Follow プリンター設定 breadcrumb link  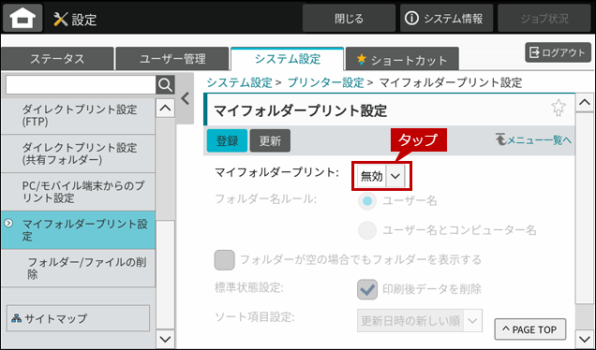326,82
